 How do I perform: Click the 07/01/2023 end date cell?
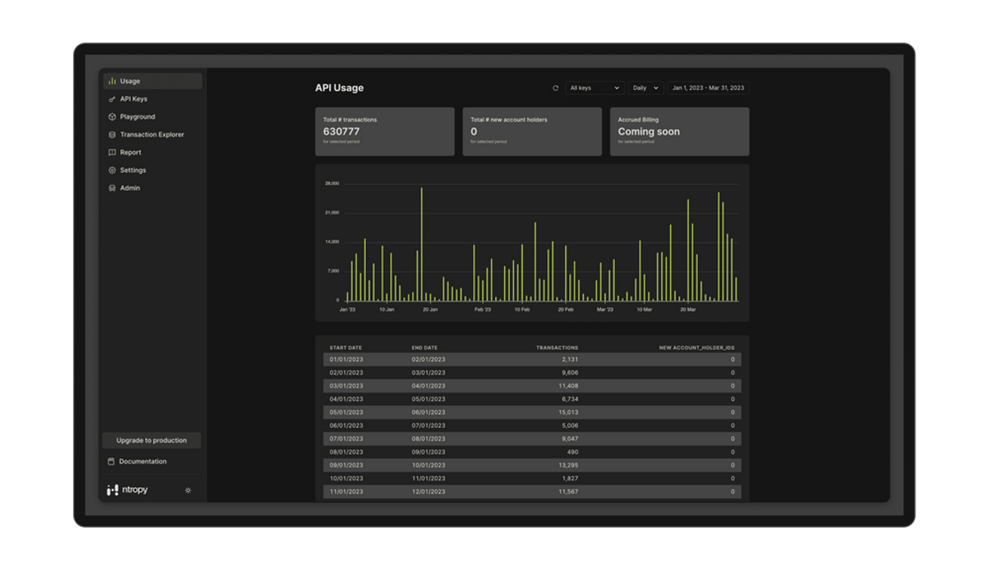pyautogui.click(x=428, y=425)
